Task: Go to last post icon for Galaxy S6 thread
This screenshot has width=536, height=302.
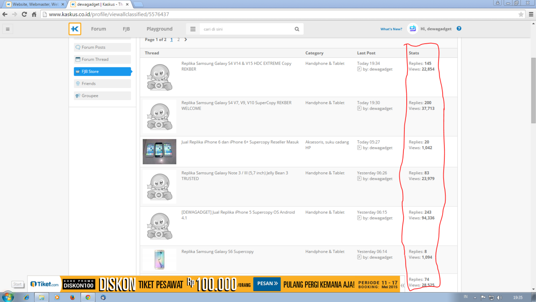Action: point(359,257)
